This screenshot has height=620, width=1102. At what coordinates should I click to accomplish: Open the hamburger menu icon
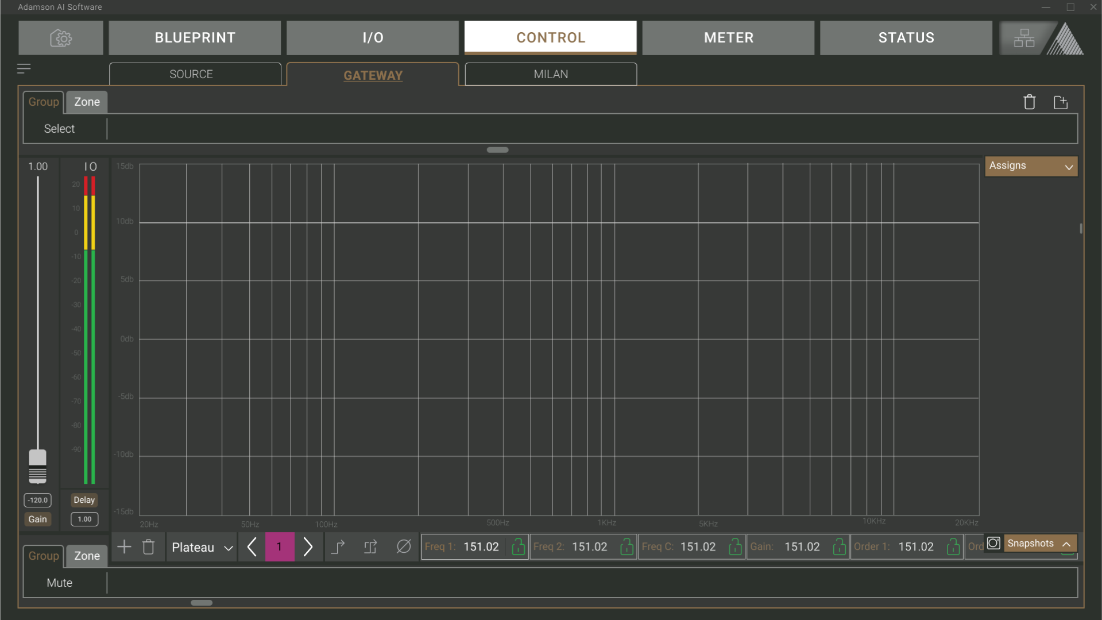point(24,69)
